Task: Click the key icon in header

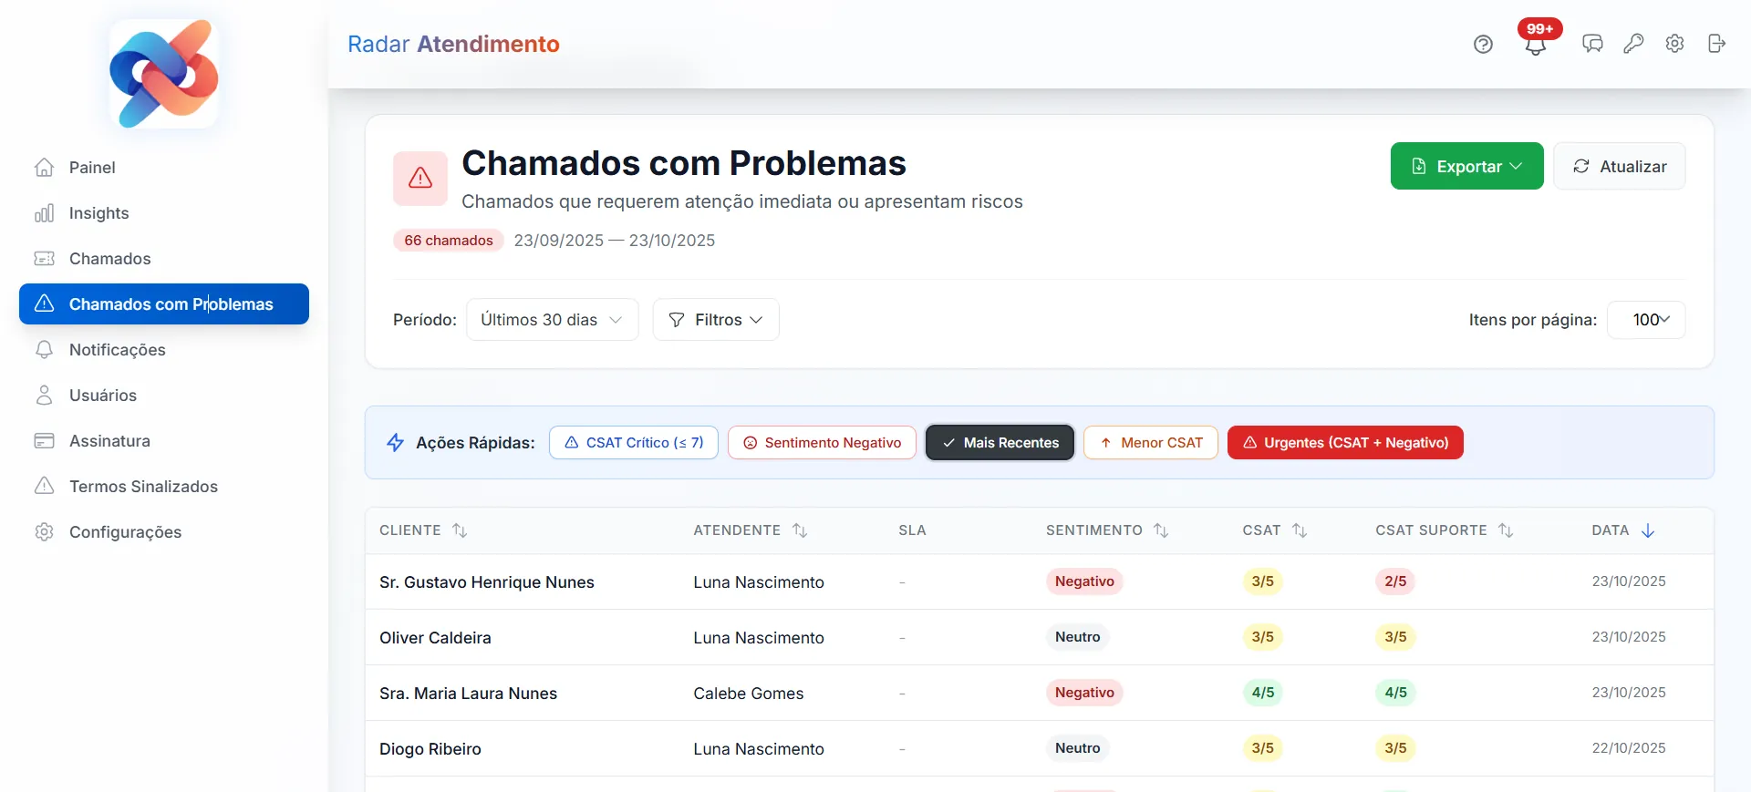Action: 1633,44
